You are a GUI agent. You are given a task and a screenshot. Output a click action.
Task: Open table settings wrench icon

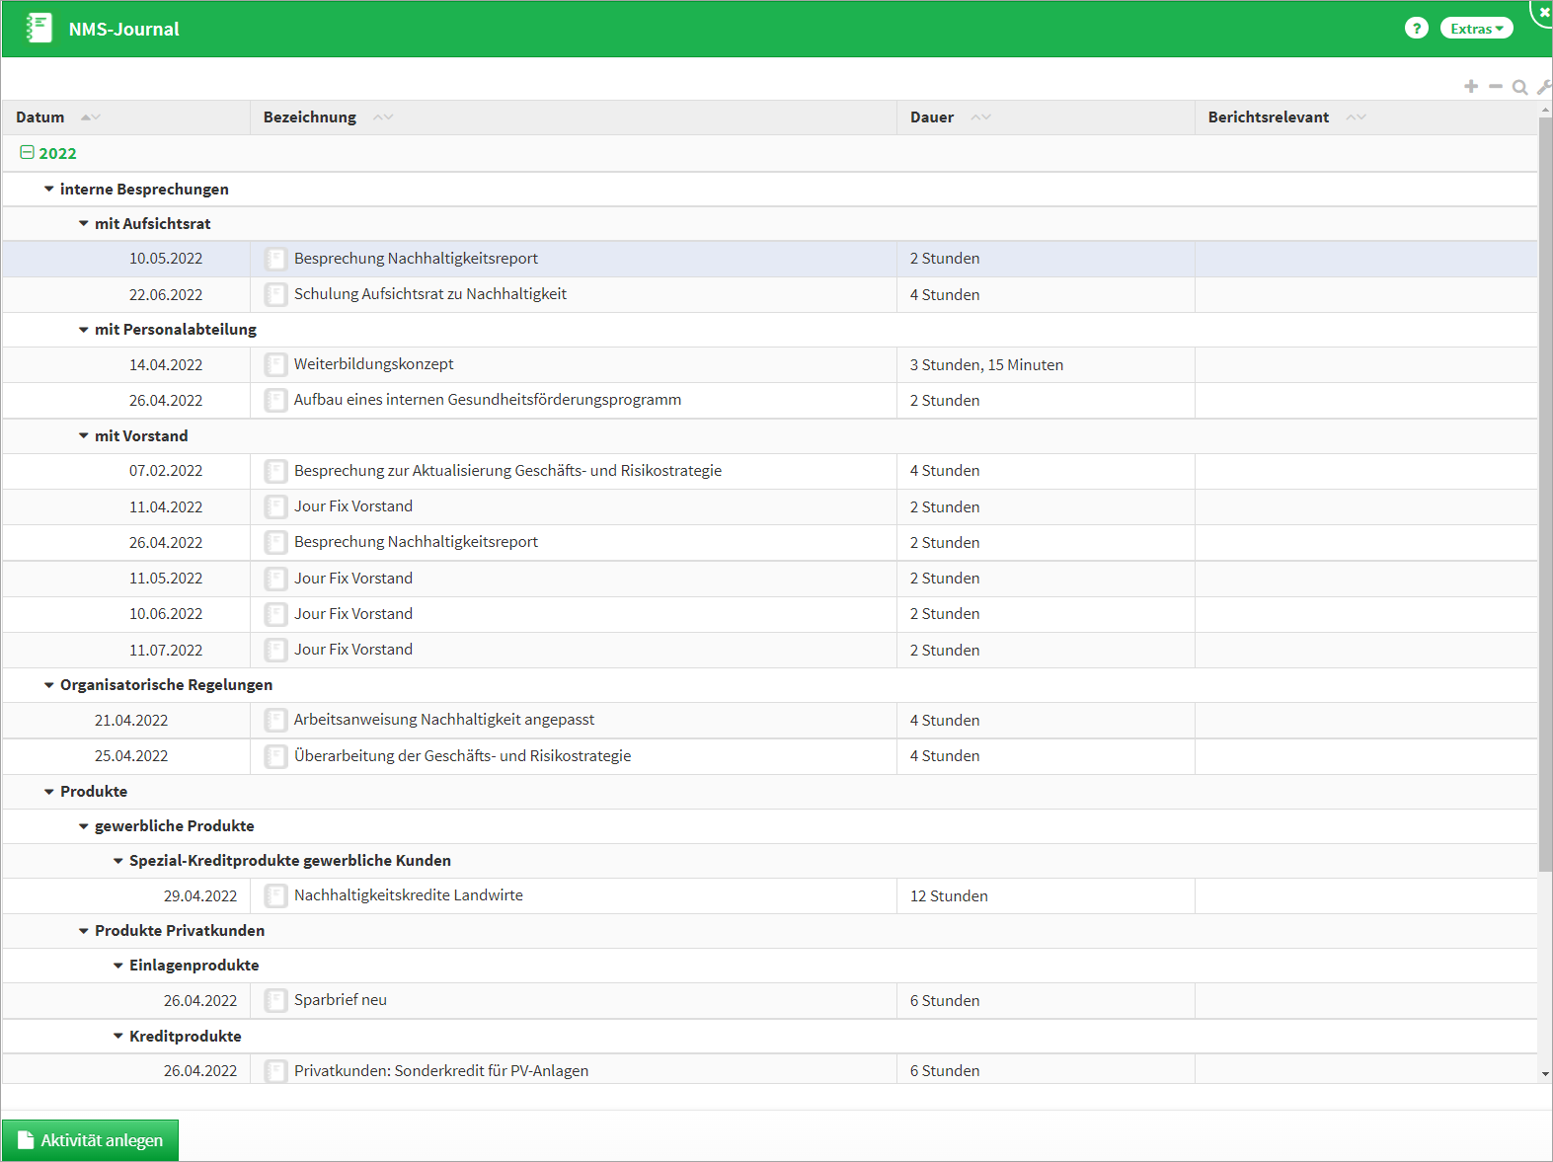[1544, 87]
